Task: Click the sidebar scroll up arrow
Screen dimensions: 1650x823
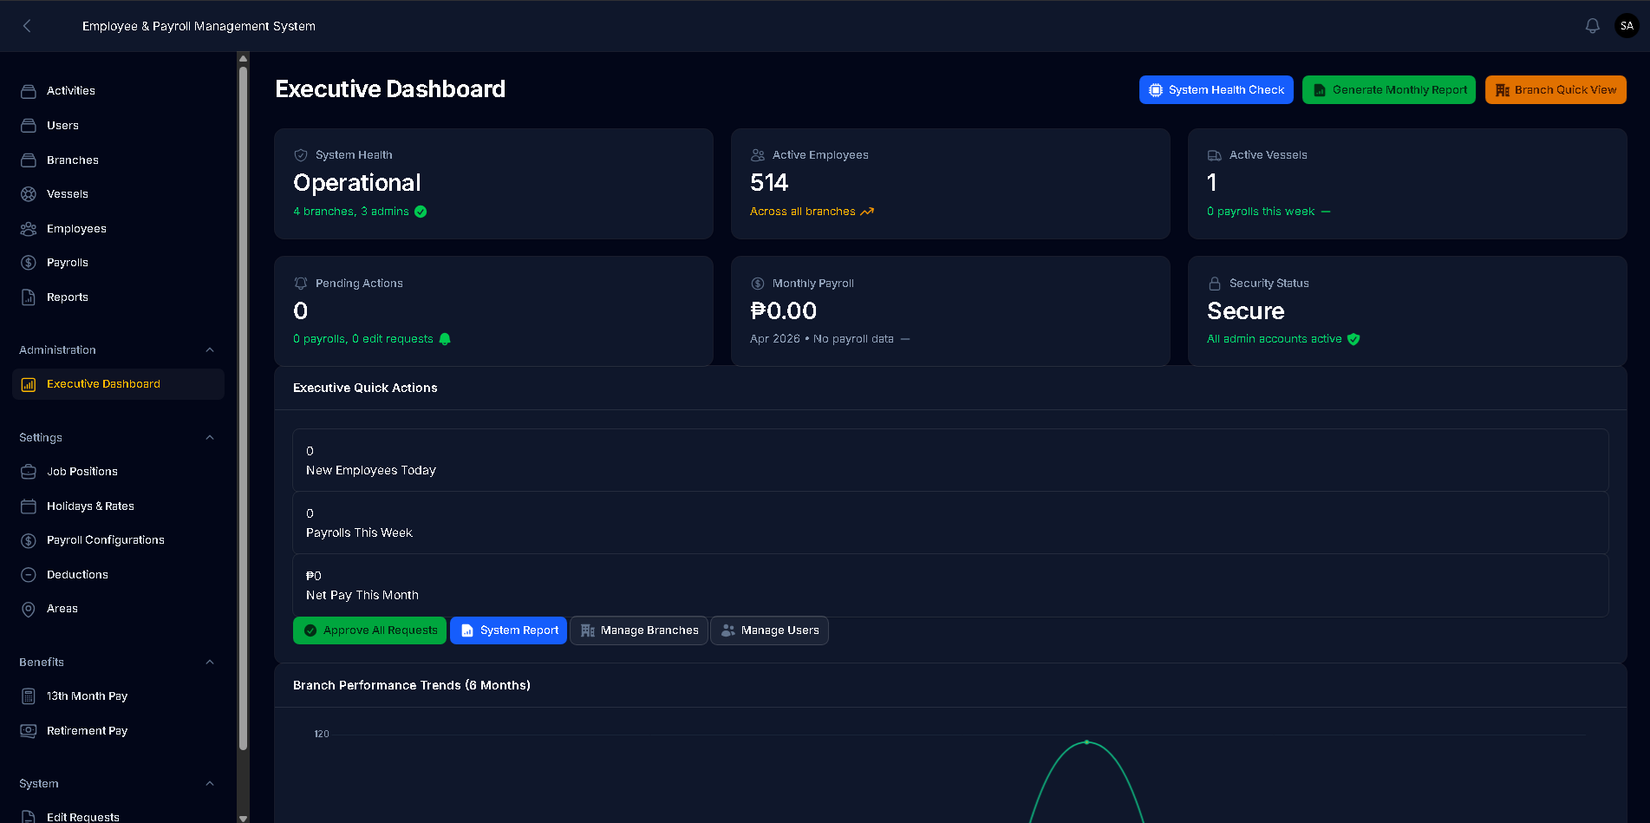Action: 243,59
